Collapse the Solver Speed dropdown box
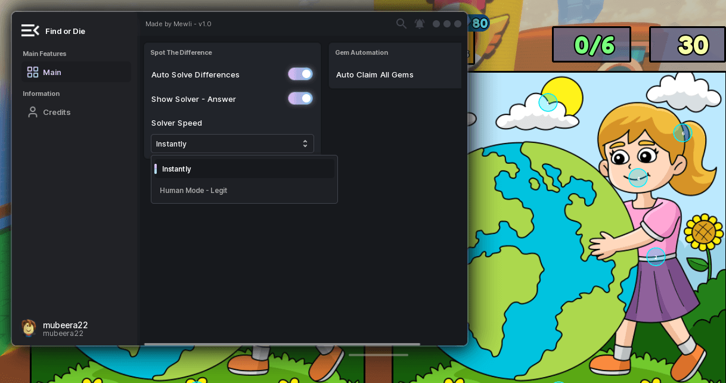726x383 pixels. (x=232, y=144)
